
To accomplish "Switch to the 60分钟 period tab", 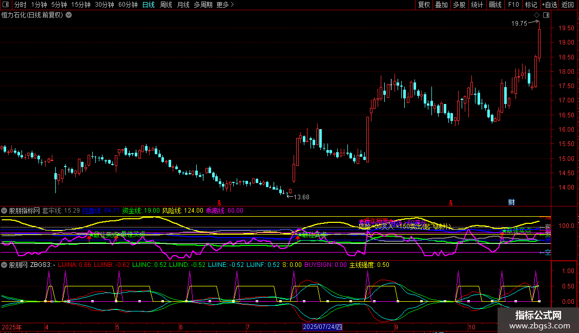I will click(128, 5).
